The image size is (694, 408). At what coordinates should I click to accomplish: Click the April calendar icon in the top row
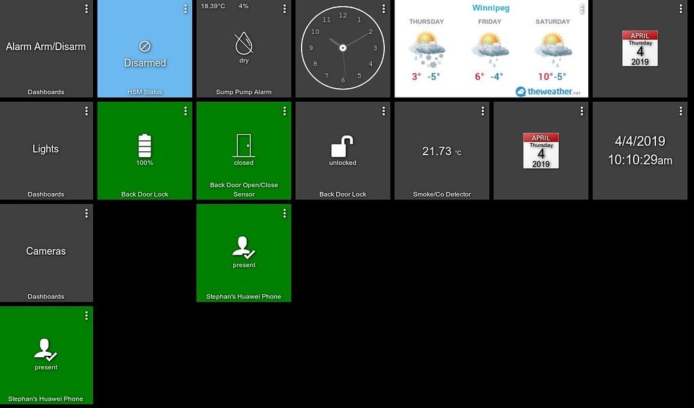(639, 48)
